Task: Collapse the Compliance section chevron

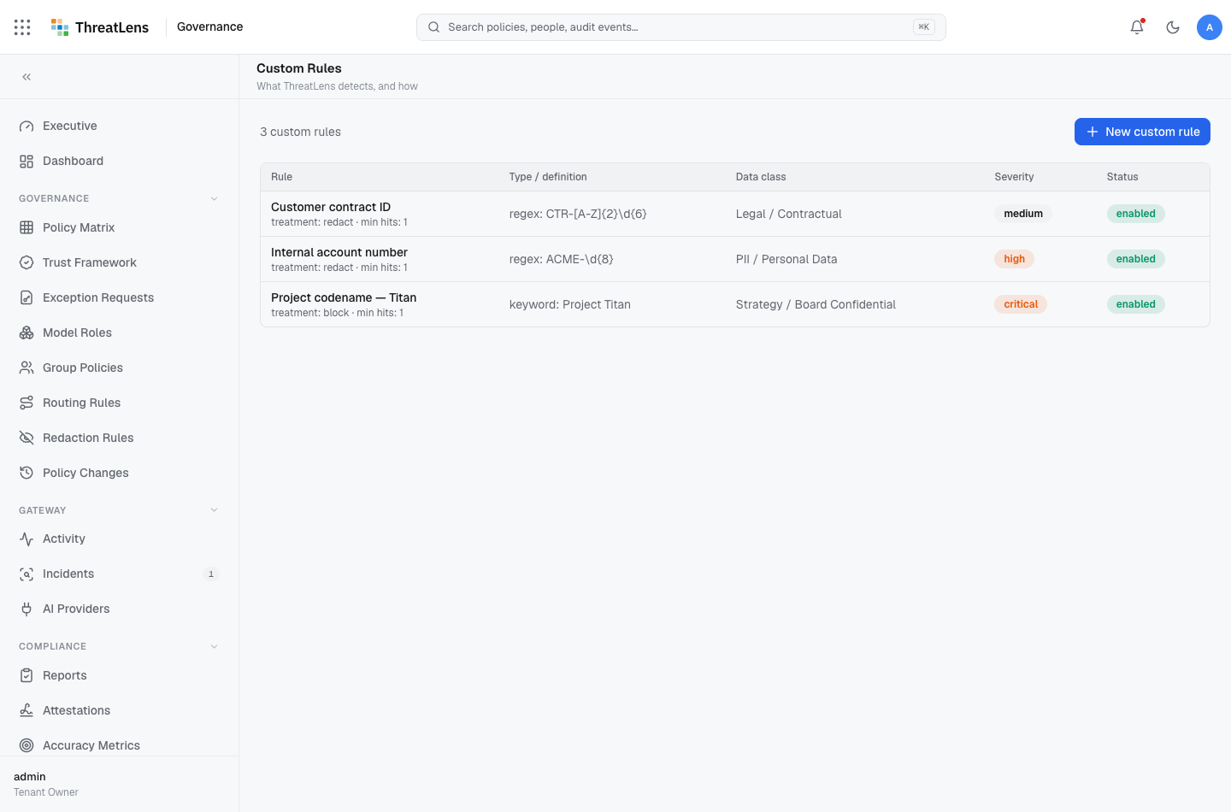Action: pyautogui.click(x=214, y=646)
